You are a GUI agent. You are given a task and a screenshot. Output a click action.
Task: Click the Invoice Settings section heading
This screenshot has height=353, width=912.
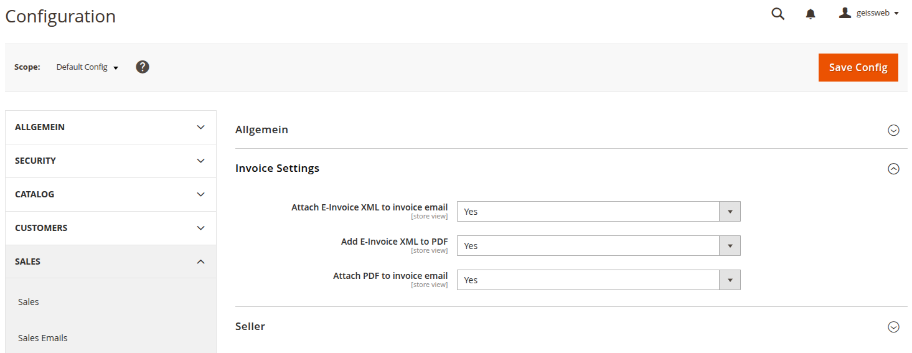[x=277, y=168]
